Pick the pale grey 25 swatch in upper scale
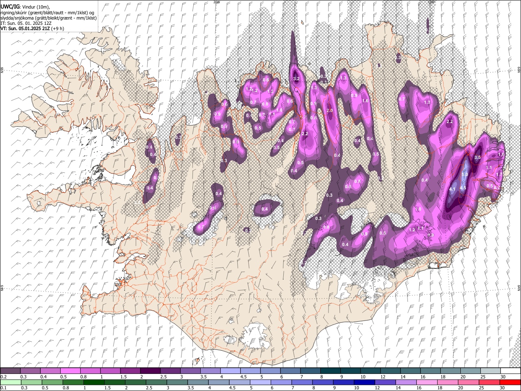The image size is (521, 391). [x=490, y=371]
